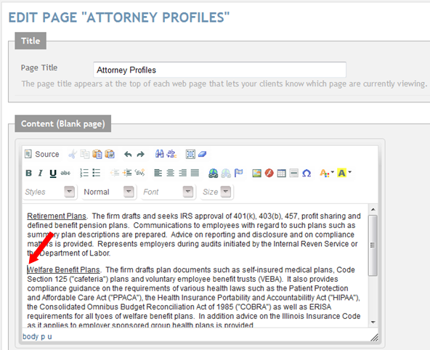Viewport: 430px width, 350px height.
Task: Insert special character omega icon
Action: (307, 174)
